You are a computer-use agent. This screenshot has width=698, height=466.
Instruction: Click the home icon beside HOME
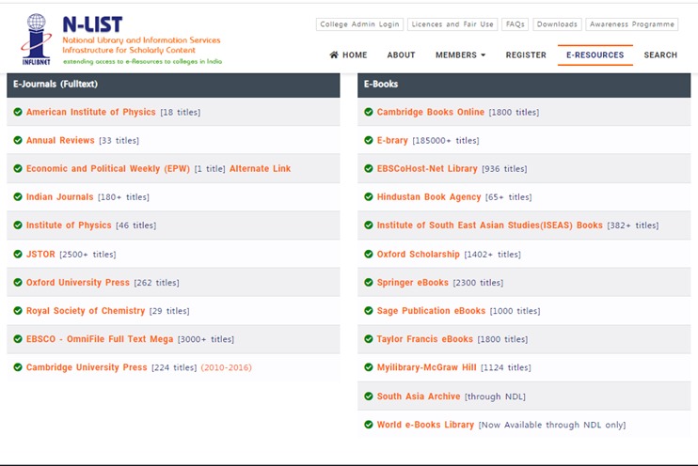click(334, 54)
